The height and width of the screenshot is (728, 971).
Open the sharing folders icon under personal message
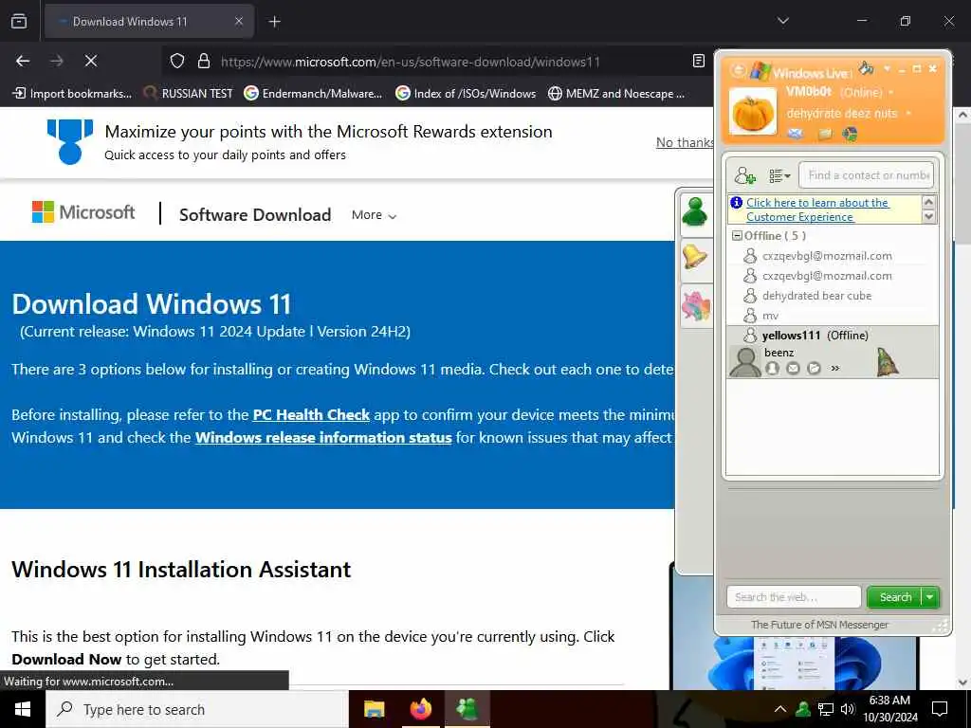[x=825, y=134]
